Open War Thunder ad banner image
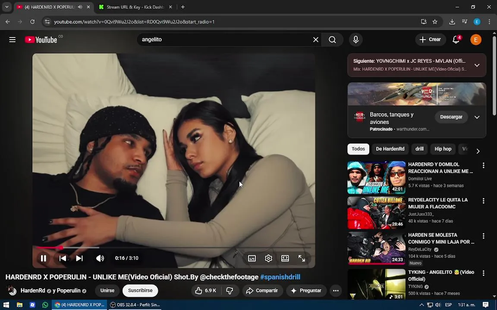This screenshot has height=310, width=497. tap(416, 94)
